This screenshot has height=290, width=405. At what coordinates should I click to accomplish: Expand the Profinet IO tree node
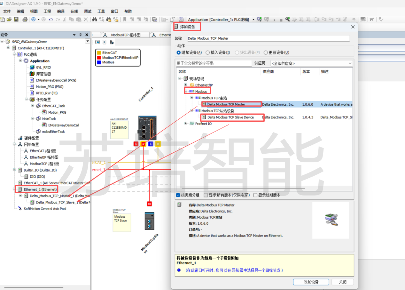coord(186,124)
